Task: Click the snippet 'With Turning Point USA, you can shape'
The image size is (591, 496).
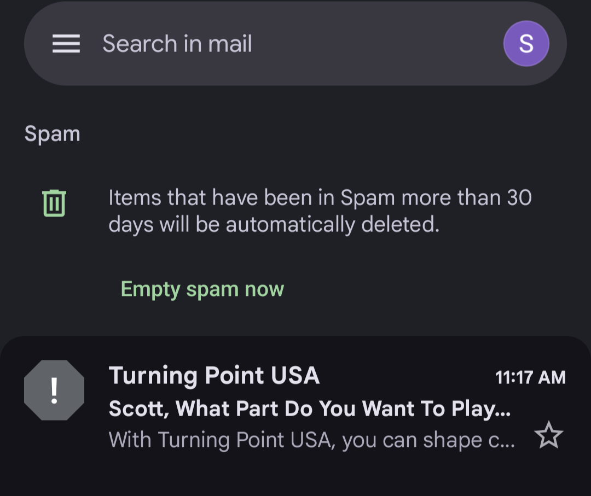Action: click(x=312, y=440)
